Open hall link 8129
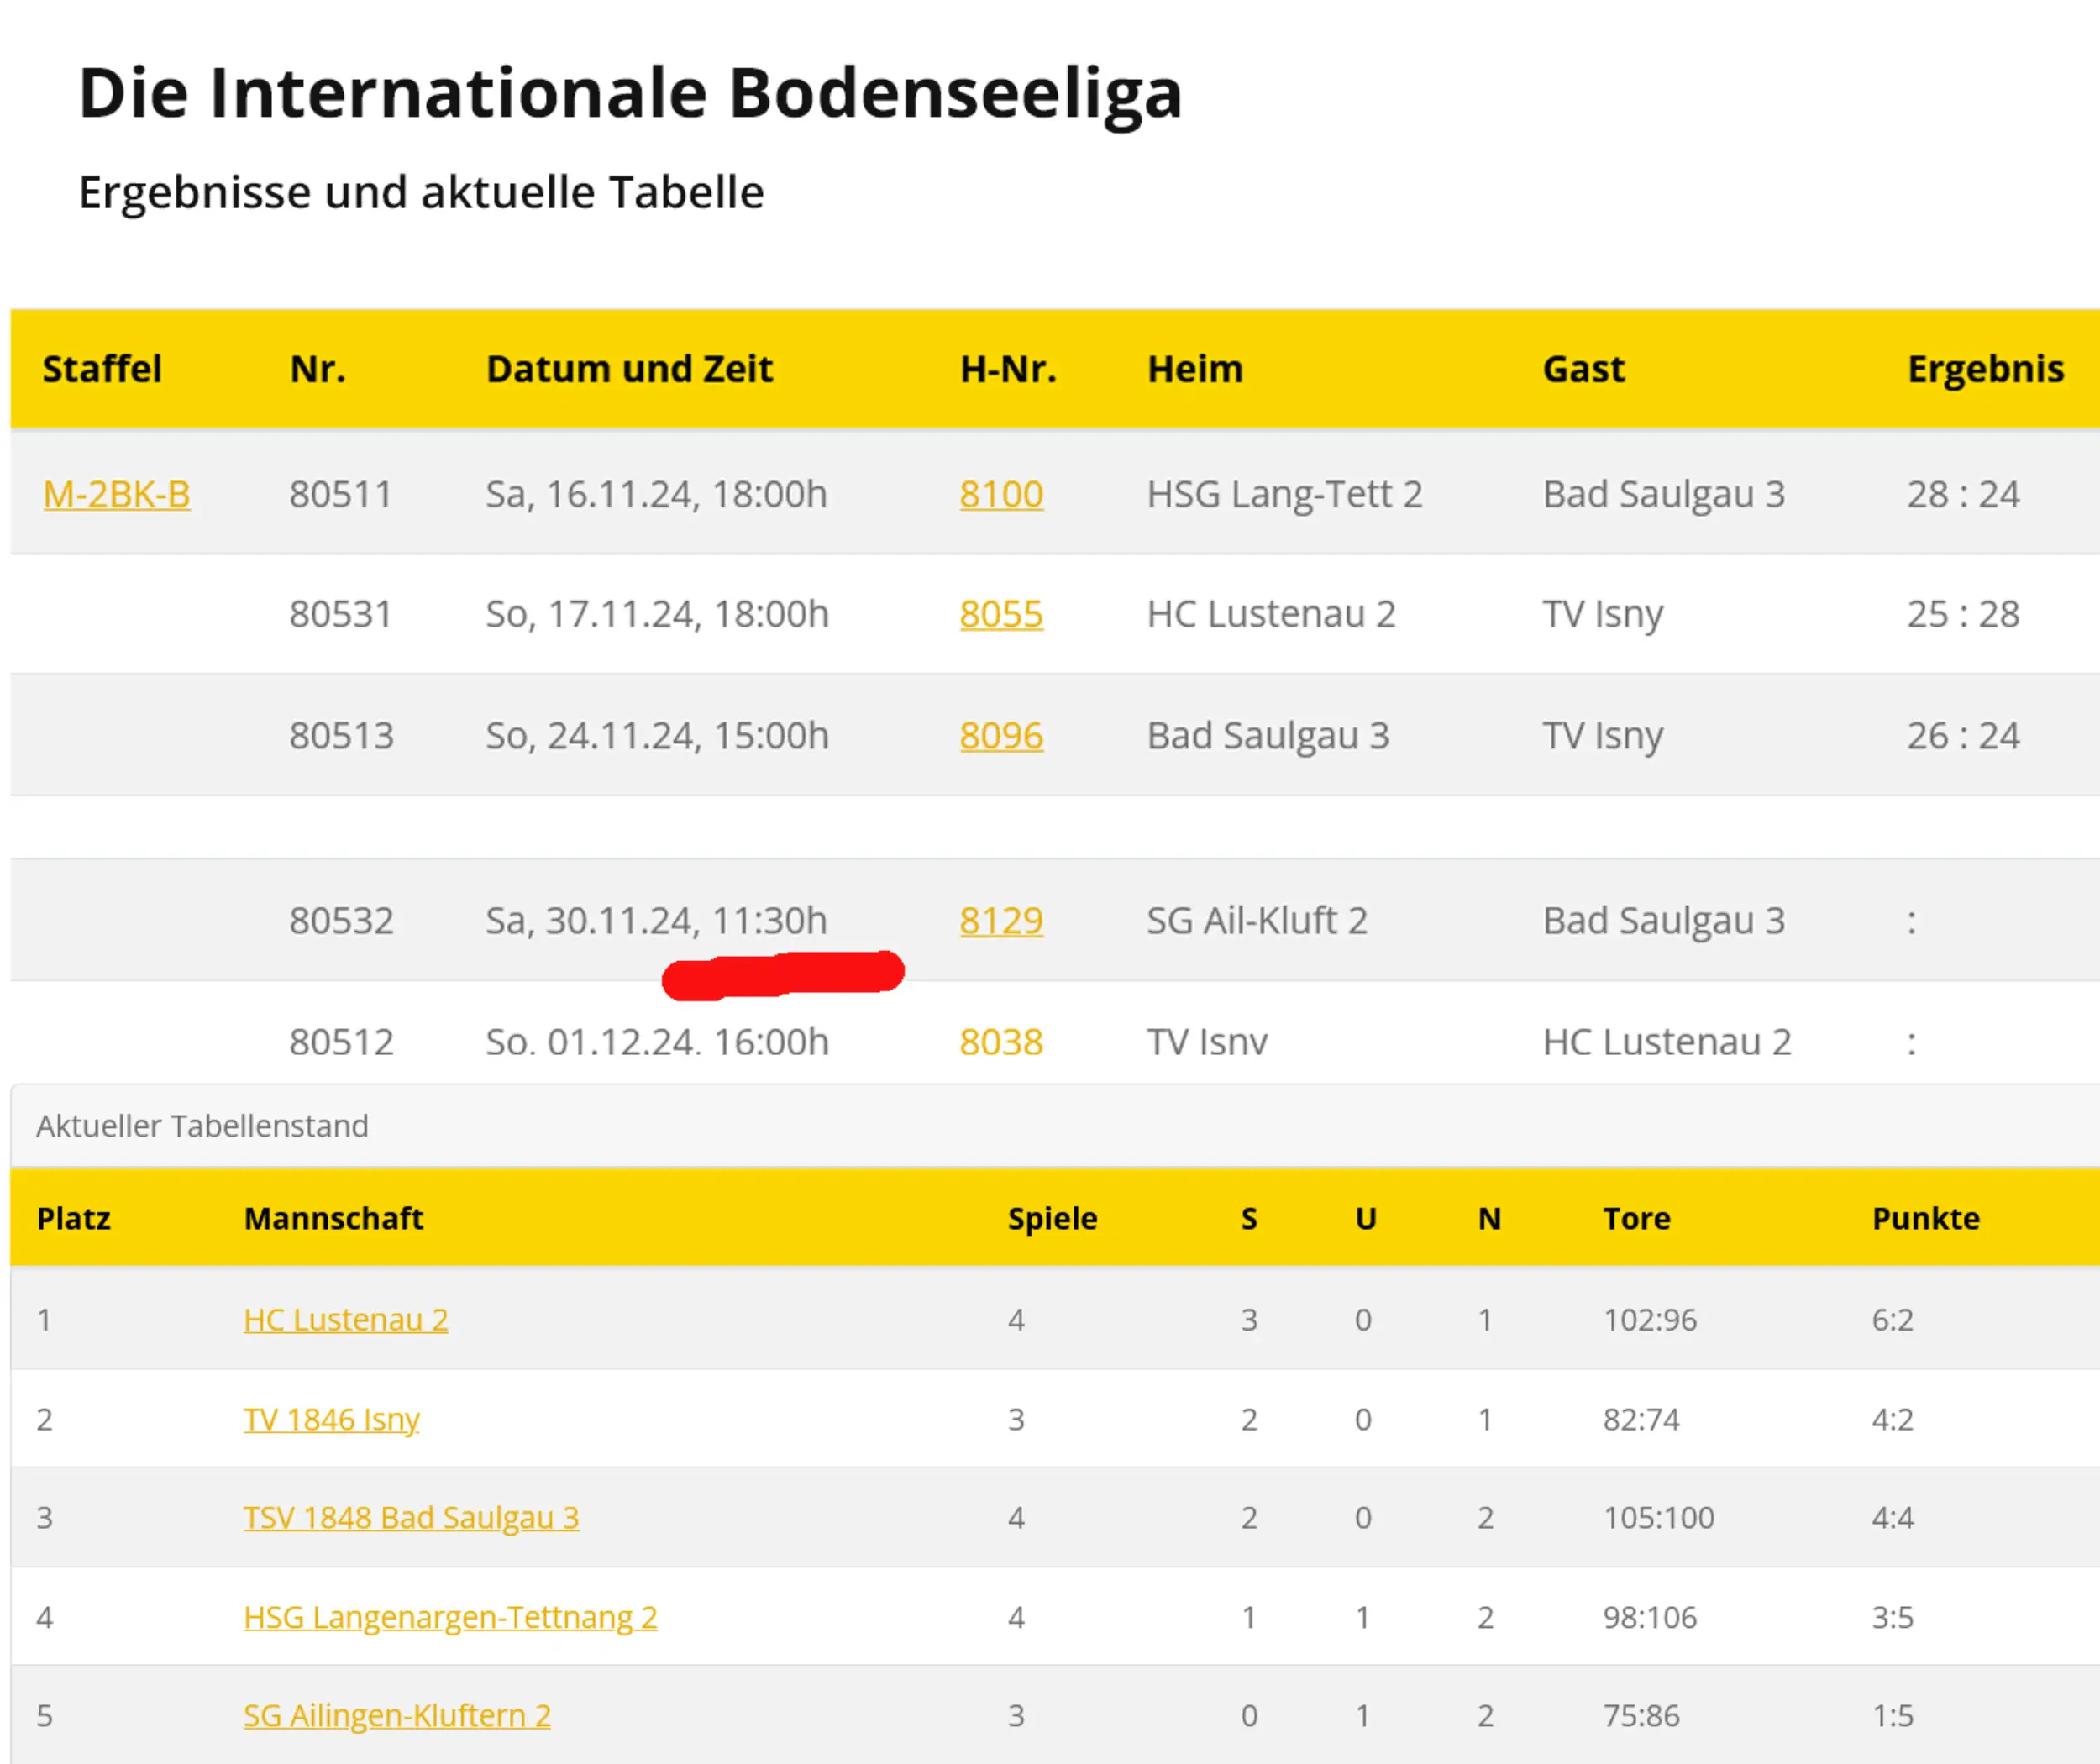Screen dimensions: 2100x1764 tap(1001, 921)
